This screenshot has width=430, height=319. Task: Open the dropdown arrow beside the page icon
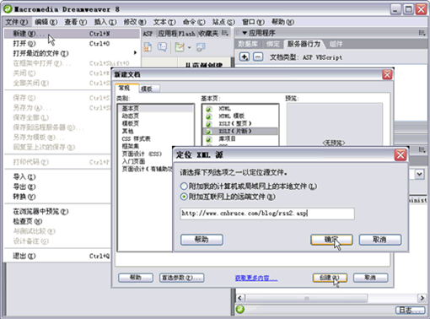point(189,47)
